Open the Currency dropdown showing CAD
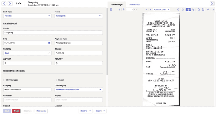216x115 pixels. point(27,53)
